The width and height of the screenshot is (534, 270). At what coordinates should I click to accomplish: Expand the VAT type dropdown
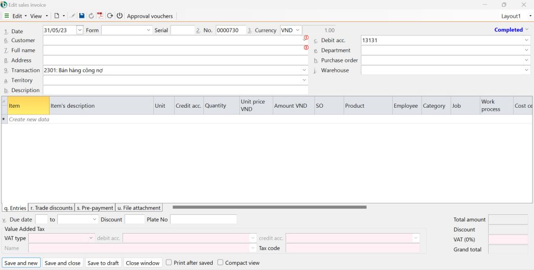point(91,238)
